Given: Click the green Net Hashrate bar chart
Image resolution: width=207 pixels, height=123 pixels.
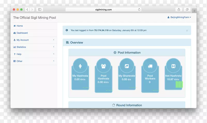Looking at the screenshot, I should [179, 84].
